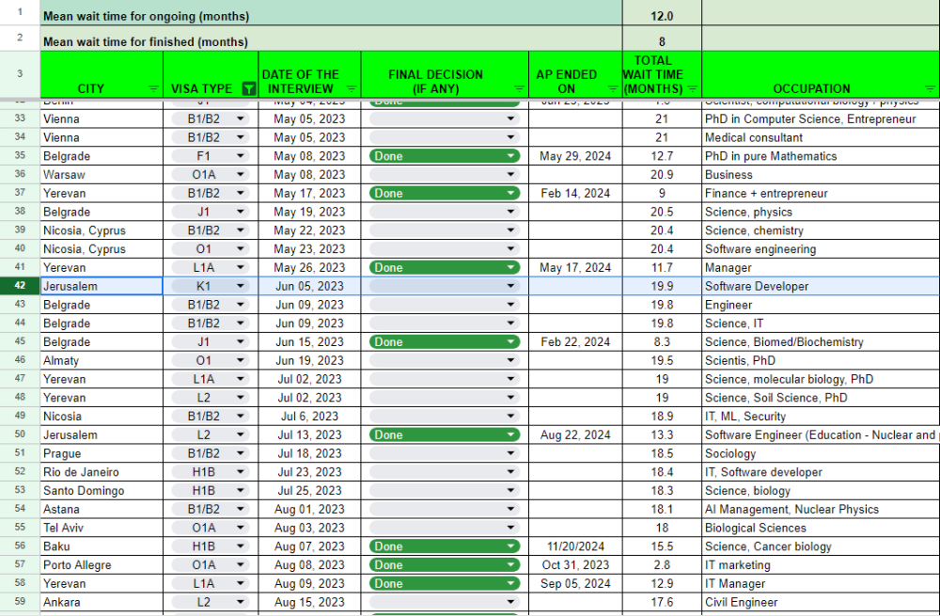Open the Done decision dropdown in row 50
Screen dimensions: 940x616
pyautogui.click(x=510, y=434)
